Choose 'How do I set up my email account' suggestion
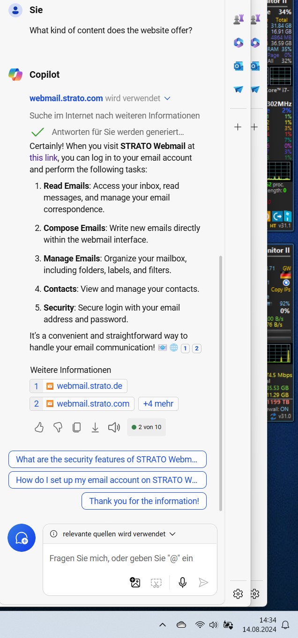The image size is (298, 638). pyautogui.click(x=107, y=480)
